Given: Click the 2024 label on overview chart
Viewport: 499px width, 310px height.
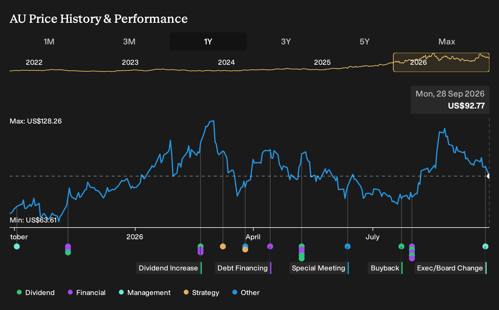Looking at the screenshot, I should [x=226, y=62].
